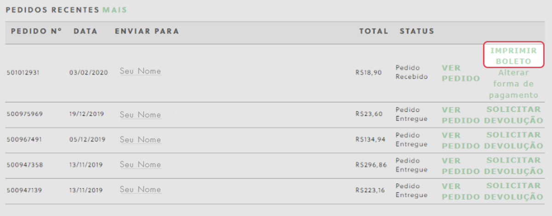Click Seu Nome on the 05/12/2019 order

140,140
